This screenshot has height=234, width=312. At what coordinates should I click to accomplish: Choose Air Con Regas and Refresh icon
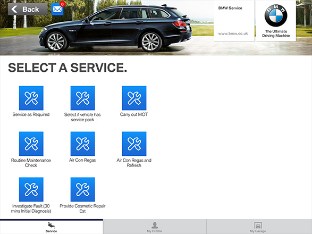point(134,144)
